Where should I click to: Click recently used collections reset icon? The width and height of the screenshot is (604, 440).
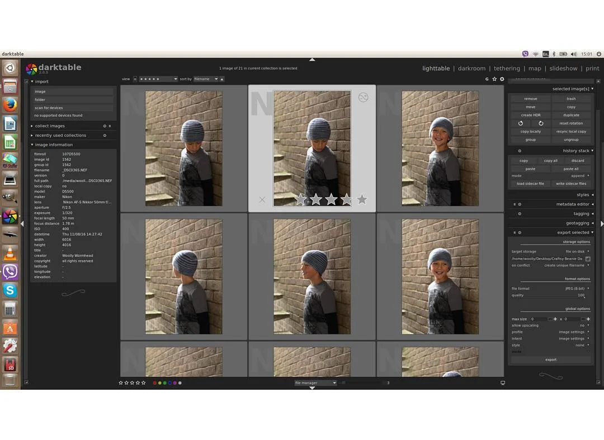[105, 135]
